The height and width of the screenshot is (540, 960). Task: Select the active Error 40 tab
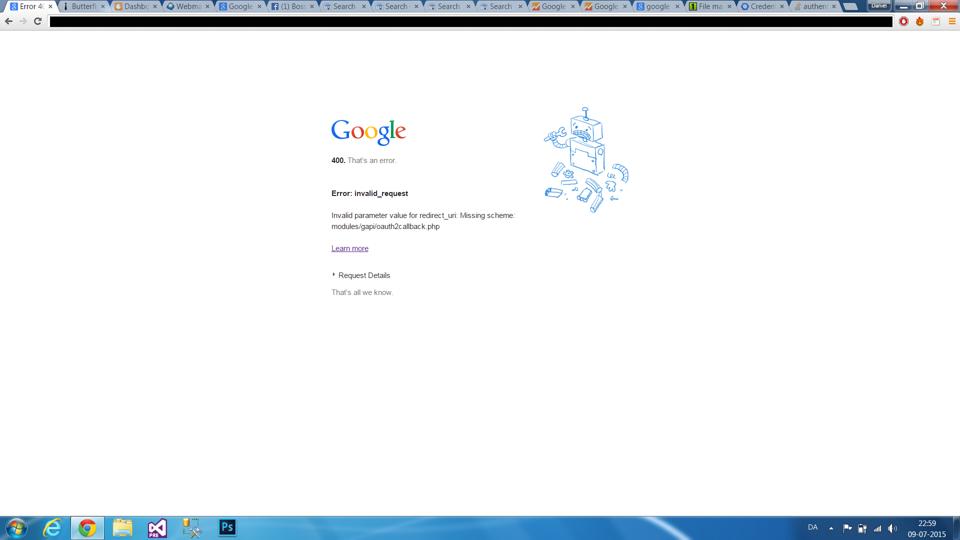(x=31, y=6)
